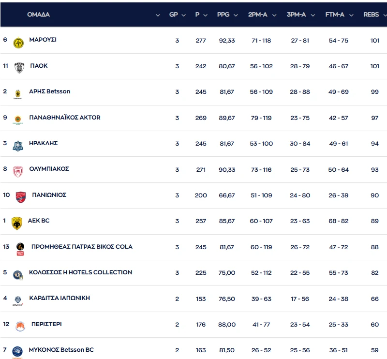Open the ΜΥΚΟΝΟΣ Betsson BC team link

coord(61,350)
